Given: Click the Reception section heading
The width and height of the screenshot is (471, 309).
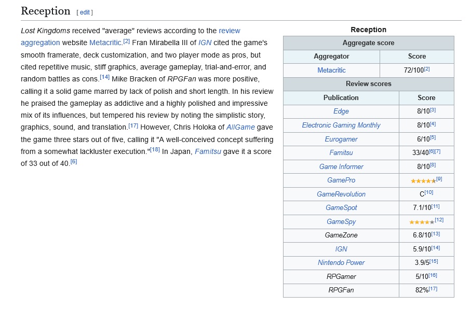Looking at the screenshot, I should tap(45, 11).
